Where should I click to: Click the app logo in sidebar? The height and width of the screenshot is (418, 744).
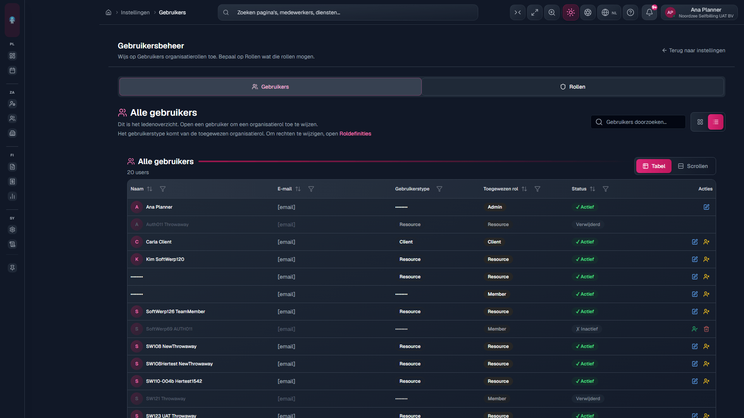tap(12, 20)
